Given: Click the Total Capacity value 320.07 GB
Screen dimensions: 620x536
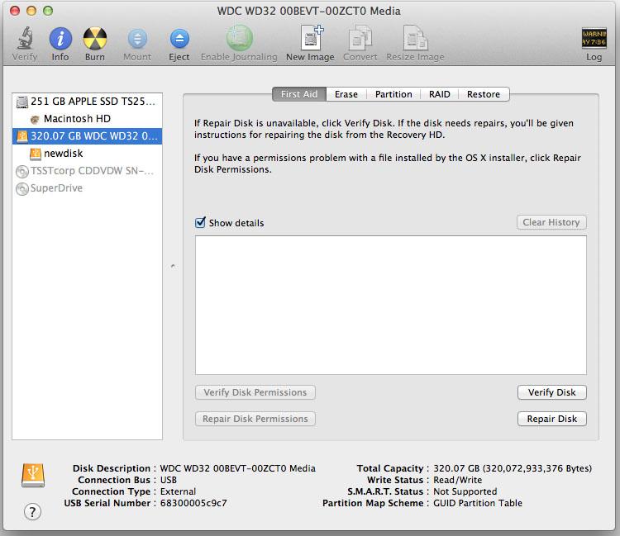Looking at the screenshot, I should click(513, 468).
